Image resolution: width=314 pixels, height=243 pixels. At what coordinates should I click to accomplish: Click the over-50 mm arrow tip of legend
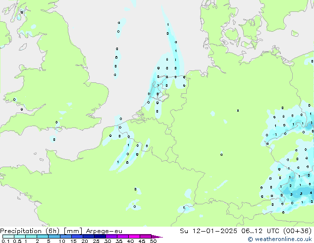click(x=157, y=237)
